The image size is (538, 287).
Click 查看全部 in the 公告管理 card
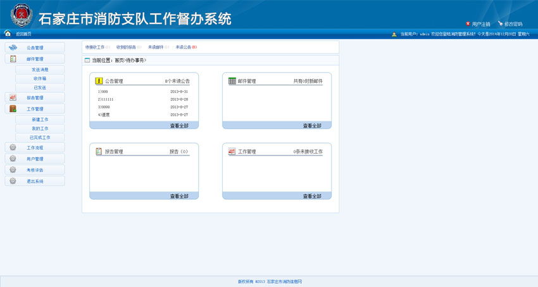point(179,126)
